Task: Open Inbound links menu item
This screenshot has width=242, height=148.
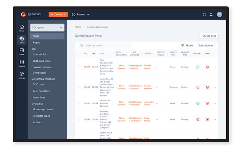Action: tap(40, 54)
